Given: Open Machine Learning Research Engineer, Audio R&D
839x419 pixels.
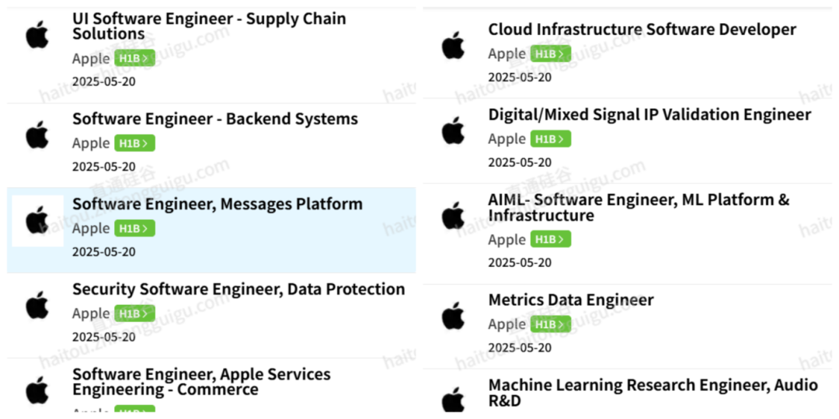Looking at the screenshot, I should click(x=653, y=393).
